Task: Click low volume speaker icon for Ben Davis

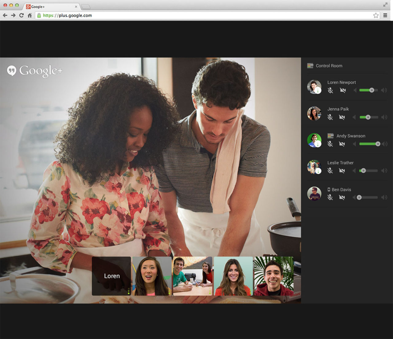Action: point(354,197)
